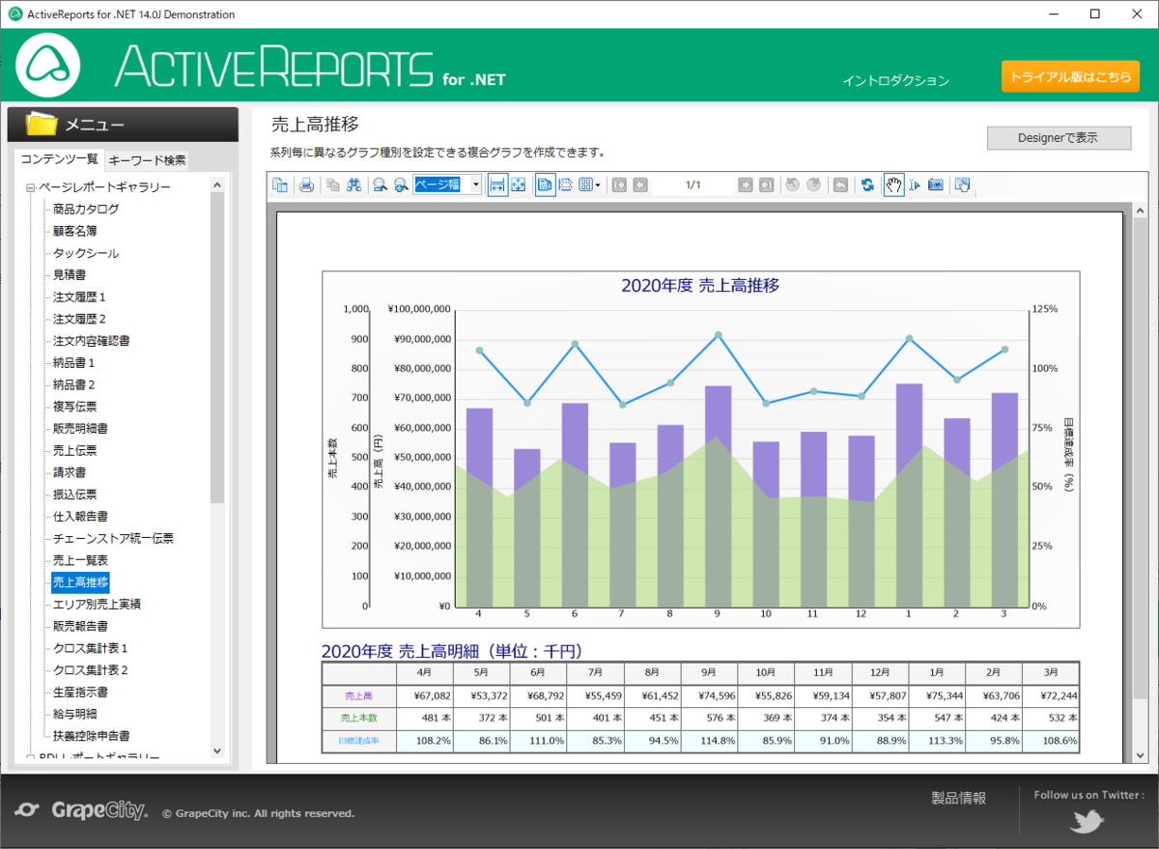This screenshot has width=1159, height=849.
Task: Select 商品カタログ in the tree
Action: (x=87, y=209)
